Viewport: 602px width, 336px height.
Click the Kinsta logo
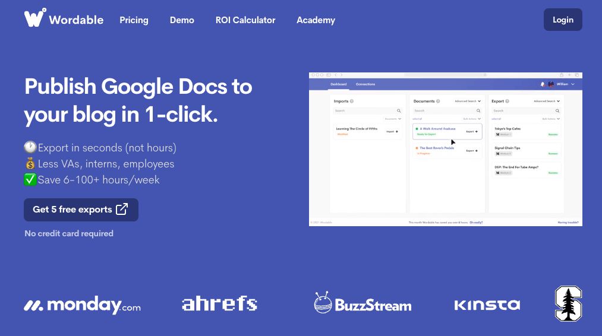click(x=487, y=305)
